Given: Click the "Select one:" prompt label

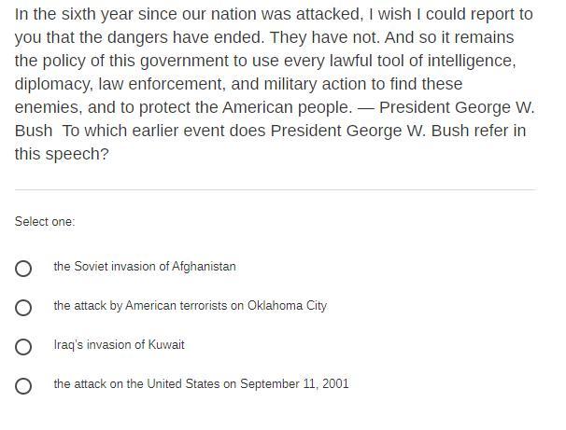Looking at the screenshot, I should 45,222.
